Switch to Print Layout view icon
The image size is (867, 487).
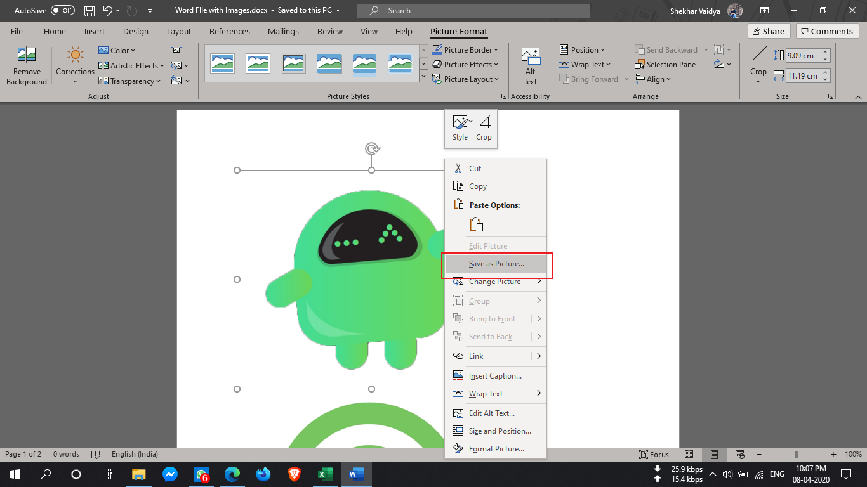tap(714, 455)
